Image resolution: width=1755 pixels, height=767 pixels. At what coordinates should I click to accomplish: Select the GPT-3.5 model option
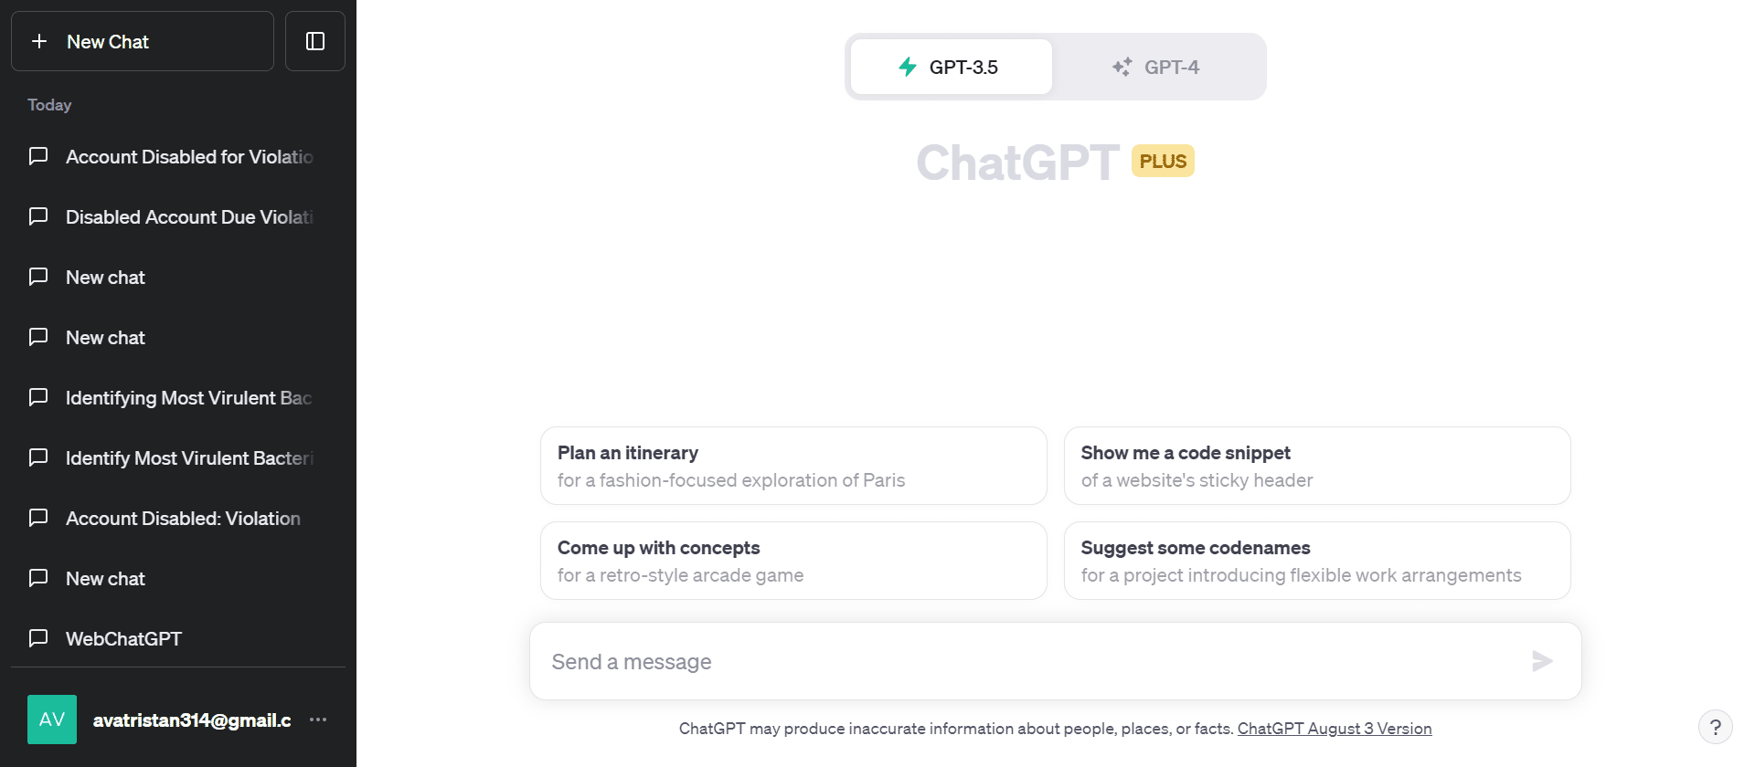(952, 67)
